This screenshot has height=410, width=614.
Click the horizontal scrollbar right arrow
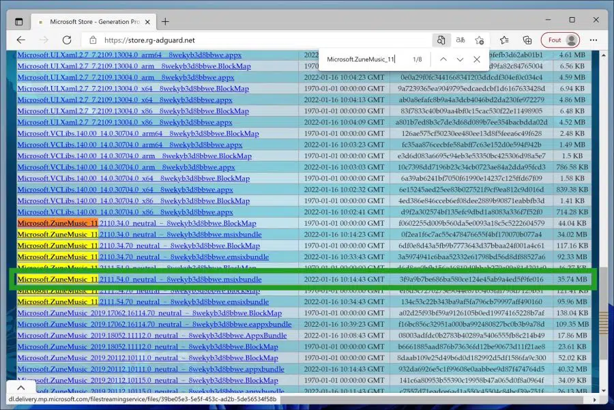[x=595, y=400]
